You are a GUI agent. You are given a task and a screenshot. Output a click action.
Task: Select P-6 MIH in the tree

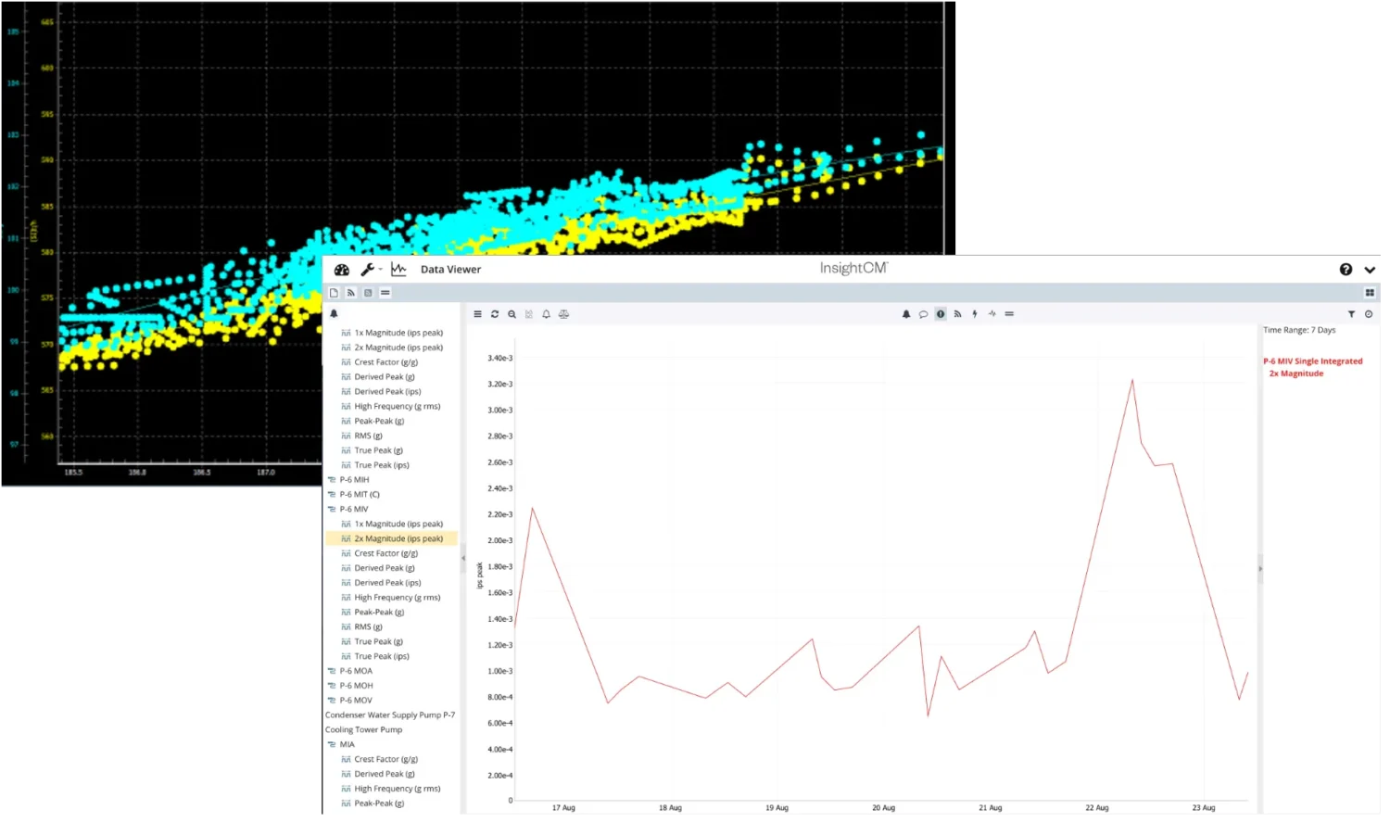coord(354,480)
